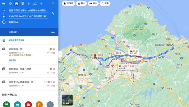Choose the 途經市民大道和國道一號 route
This screenshot has height=107, width=189.
[x=29, y=84]
